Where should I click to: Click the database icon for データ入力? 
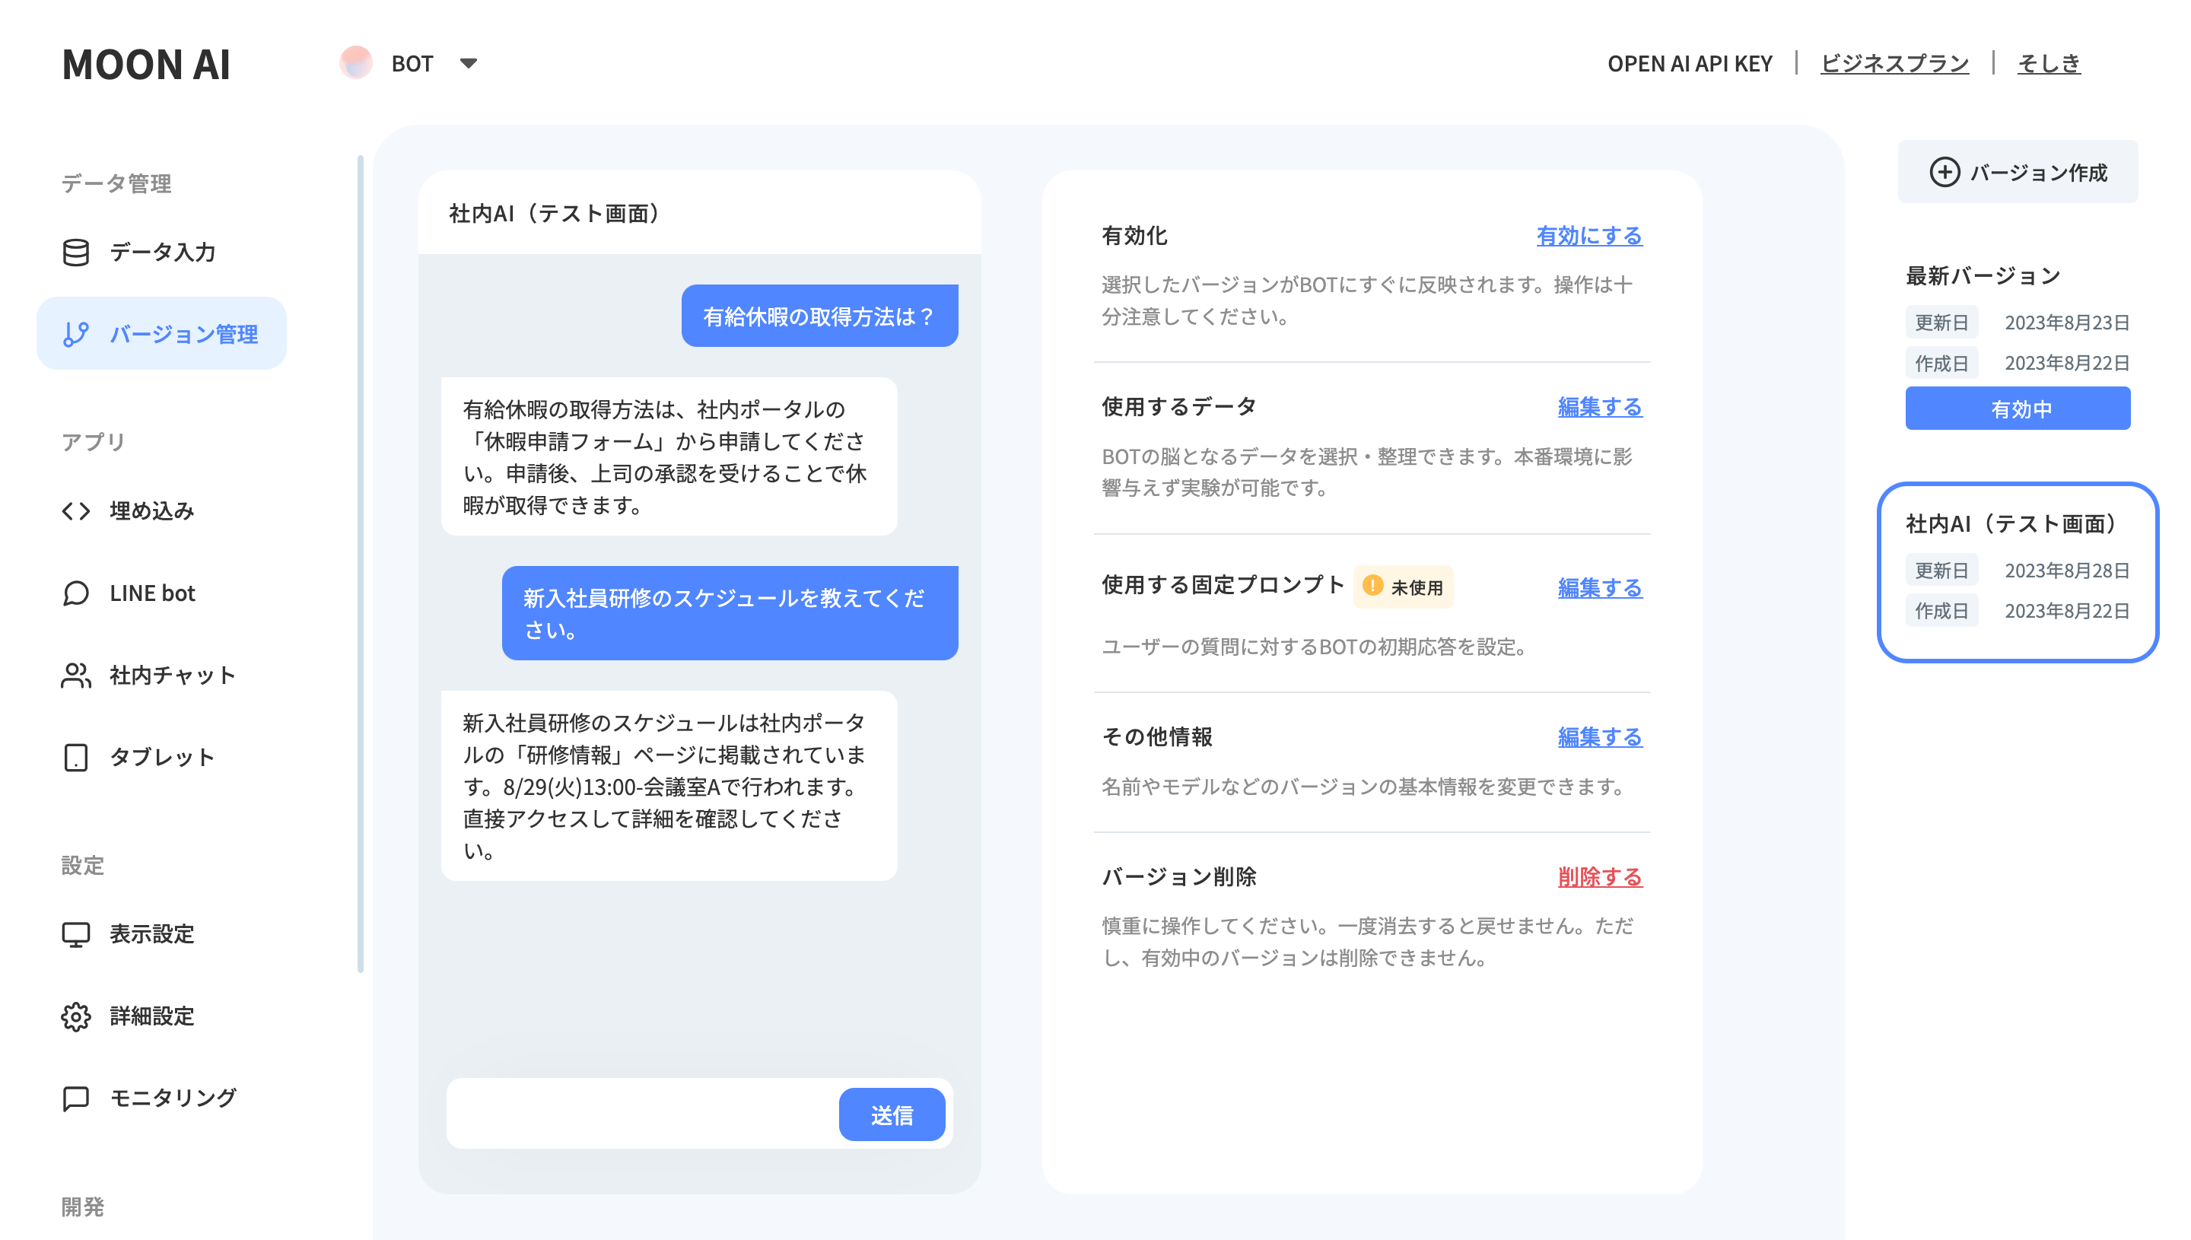pyautogui.click(x=76, y=252)
